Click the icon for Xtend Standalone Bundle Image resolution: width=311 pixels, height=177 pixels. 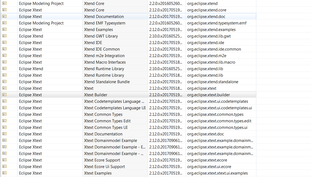pos(4,82)
